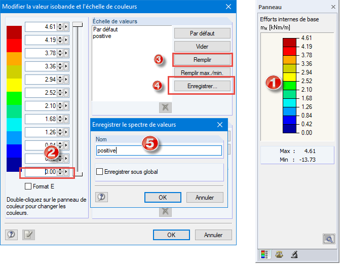Close the Modifier la valeur isobande dialog
Image resolution: width=344 pixels, height=264 pixels.
[x=228, y=7]
